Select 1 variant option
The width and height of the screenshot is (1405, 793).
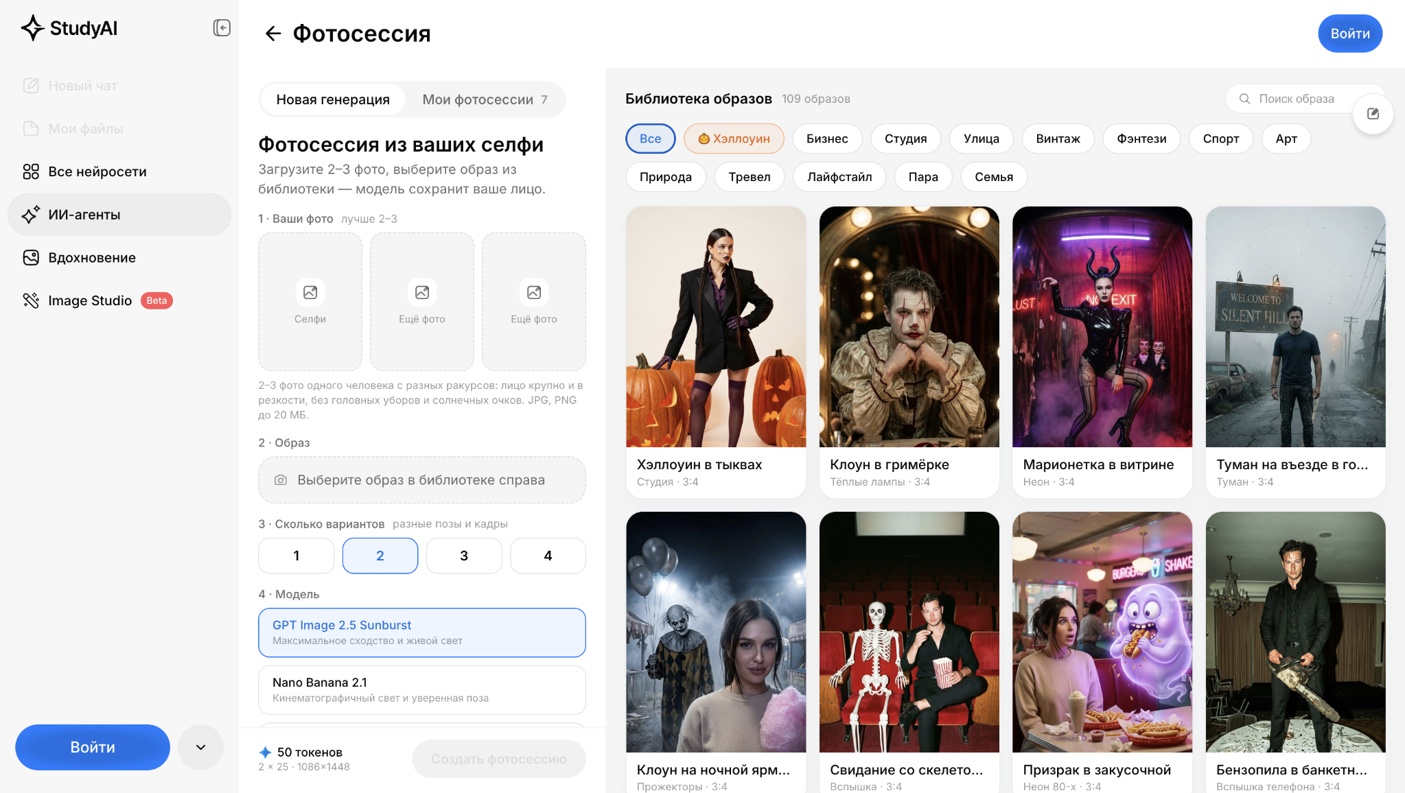(x=297, y=556)
